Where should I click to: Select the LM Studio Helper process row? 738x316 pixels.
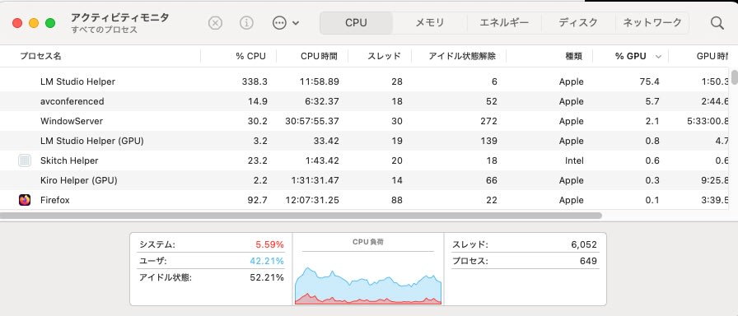pyautogui.click(x=365, y=81)
